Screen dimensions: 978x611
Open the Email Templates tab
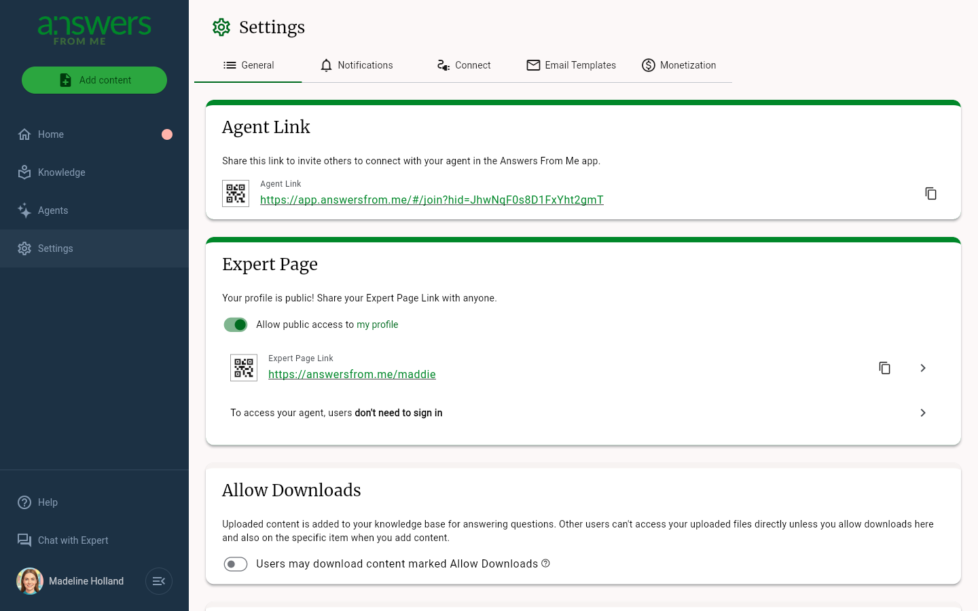tap(571, 65)
